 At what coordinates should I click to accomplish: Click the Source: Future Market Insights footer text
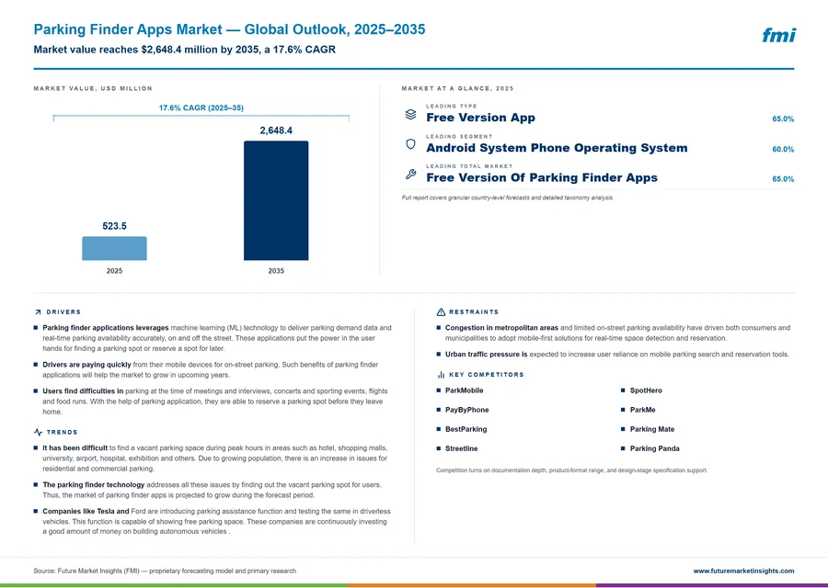[165, 571]
